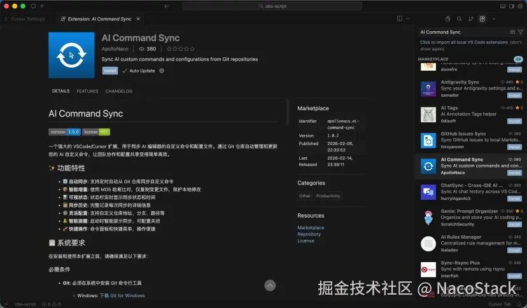Open the License resource link
The image size is (527, 308).
306,241
